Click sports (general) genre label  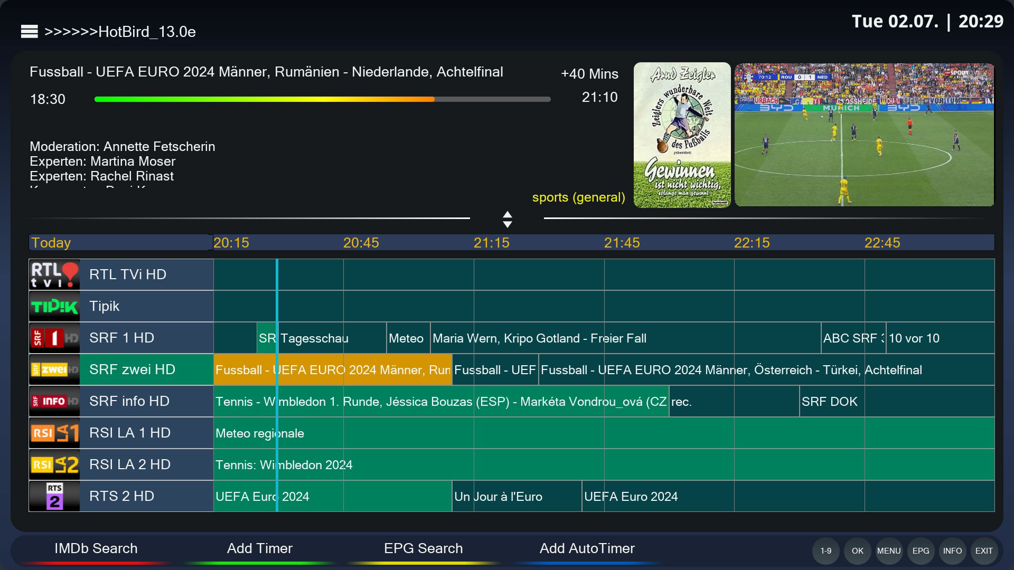(x=578, y=197)
